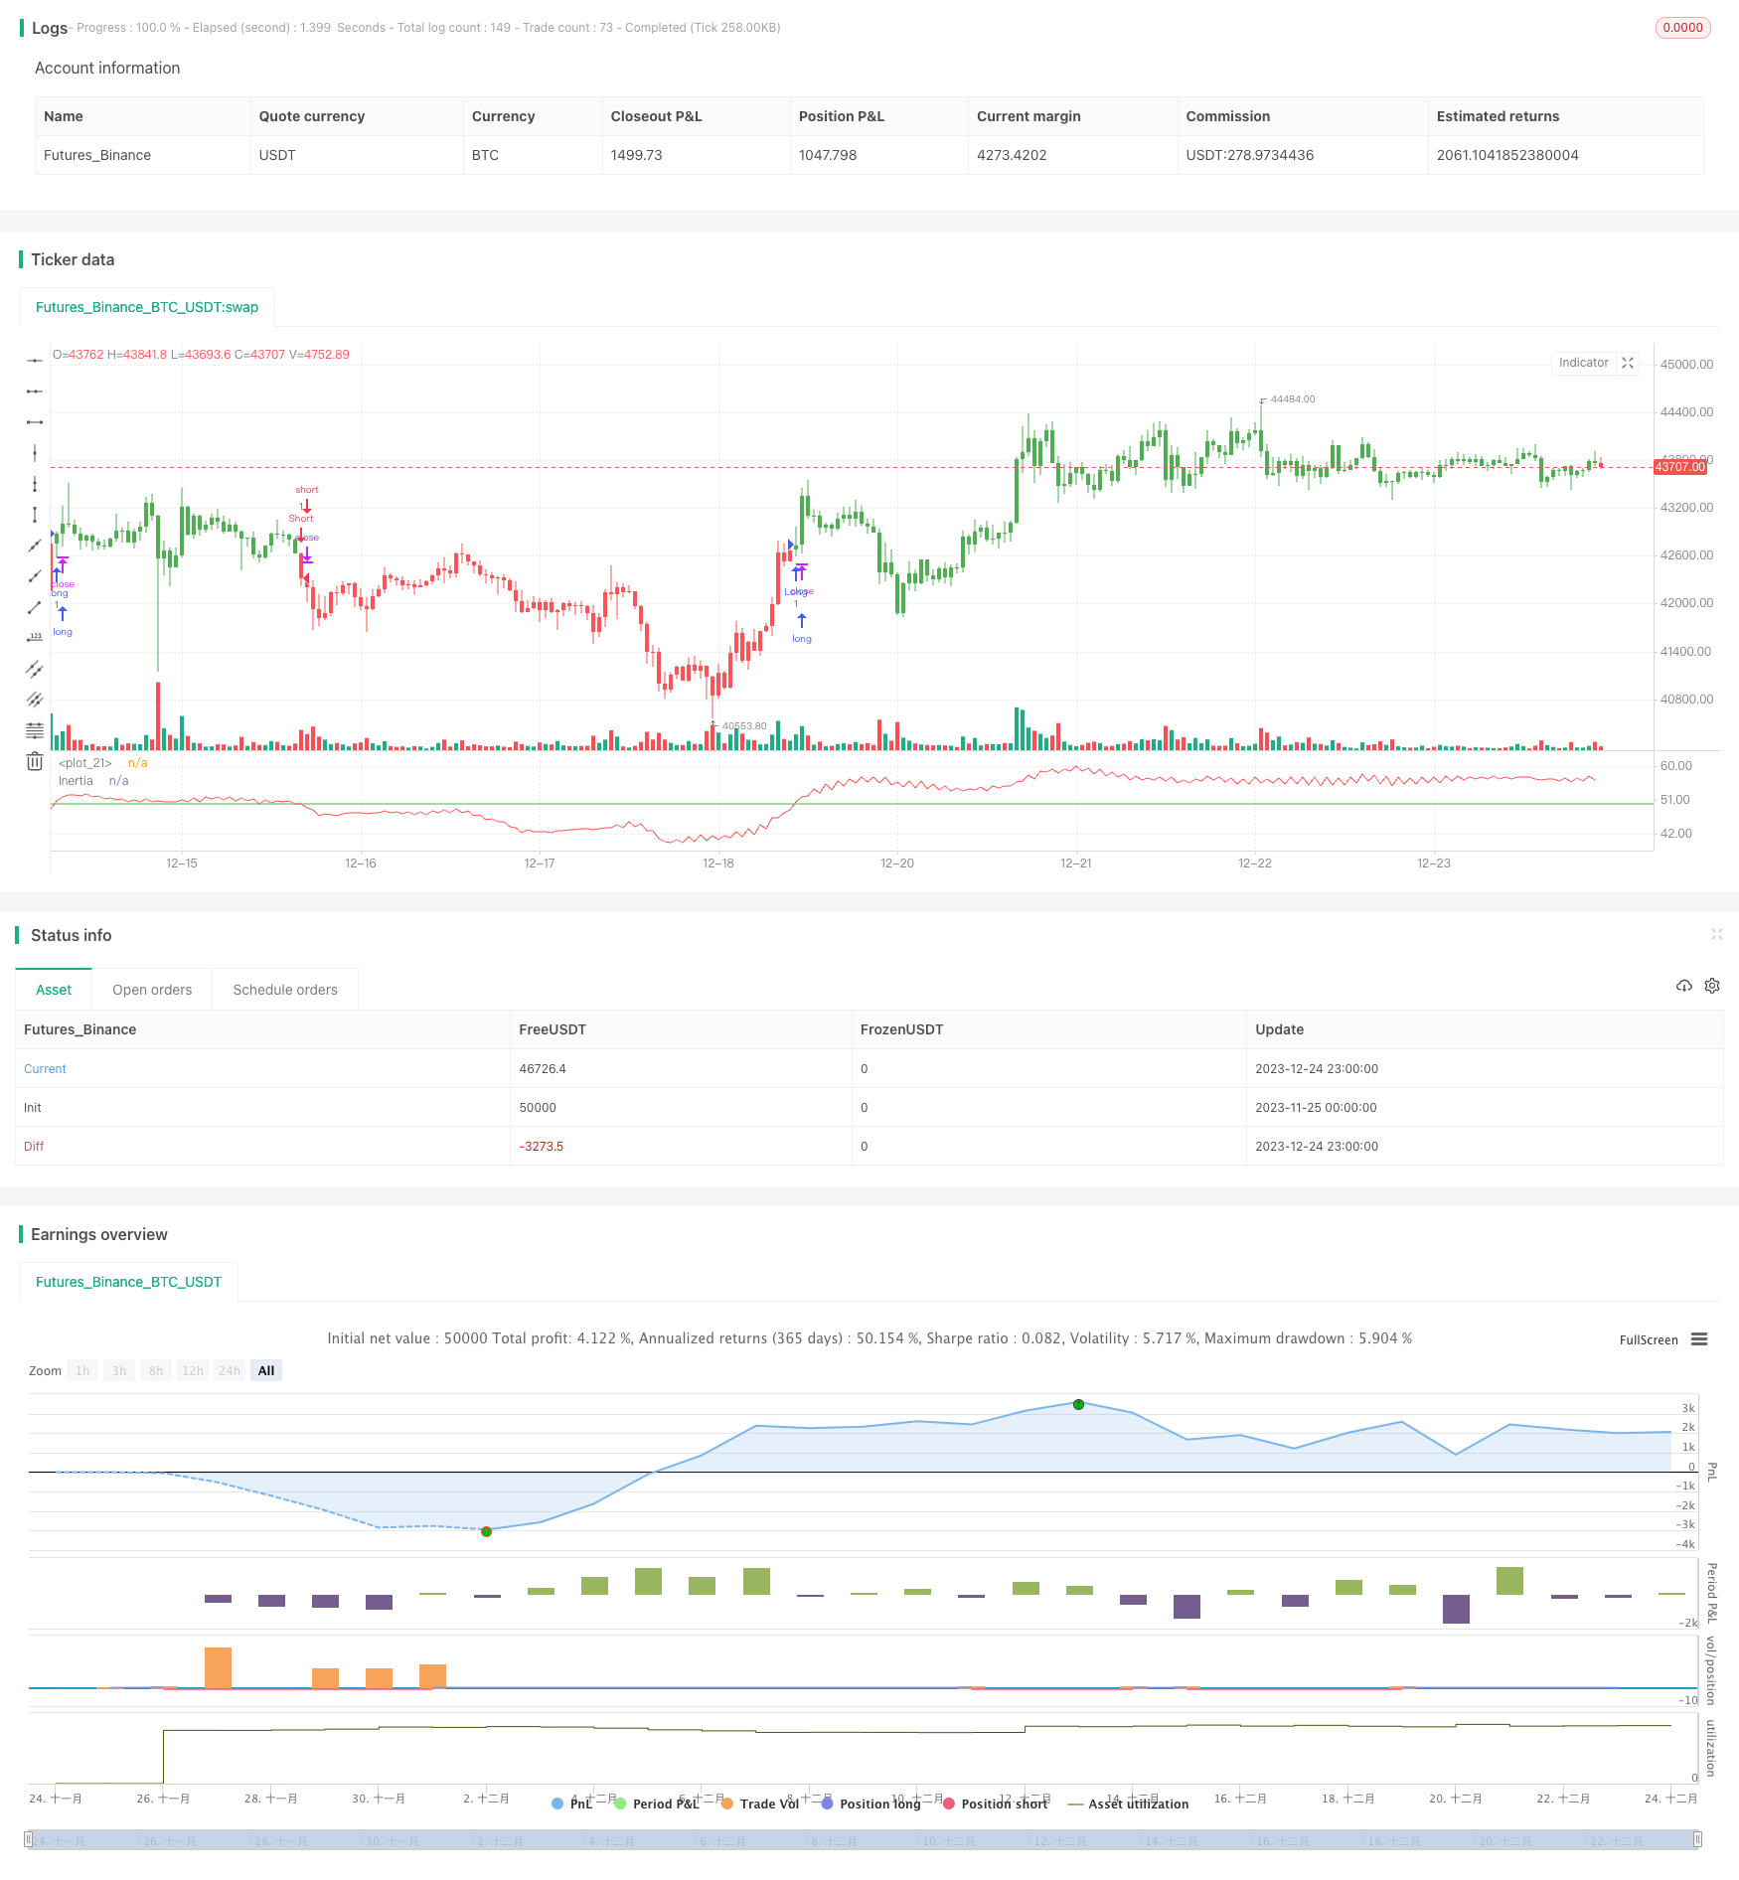Click the Diff value -3273.5

coord(541,1146)
